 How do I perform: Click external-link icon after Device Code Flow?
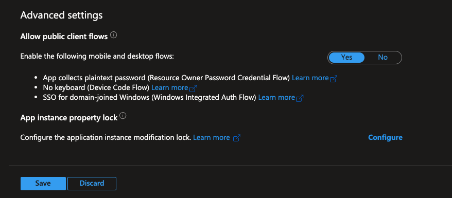(193, 88)
